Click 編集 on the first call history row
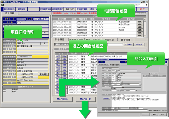 click(140, 22)
